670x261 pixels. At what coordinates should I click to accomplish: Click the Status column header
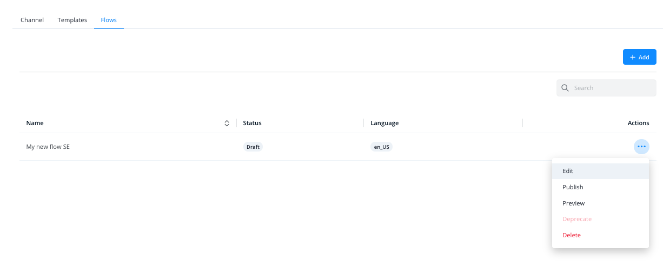[x=253, y=123]
